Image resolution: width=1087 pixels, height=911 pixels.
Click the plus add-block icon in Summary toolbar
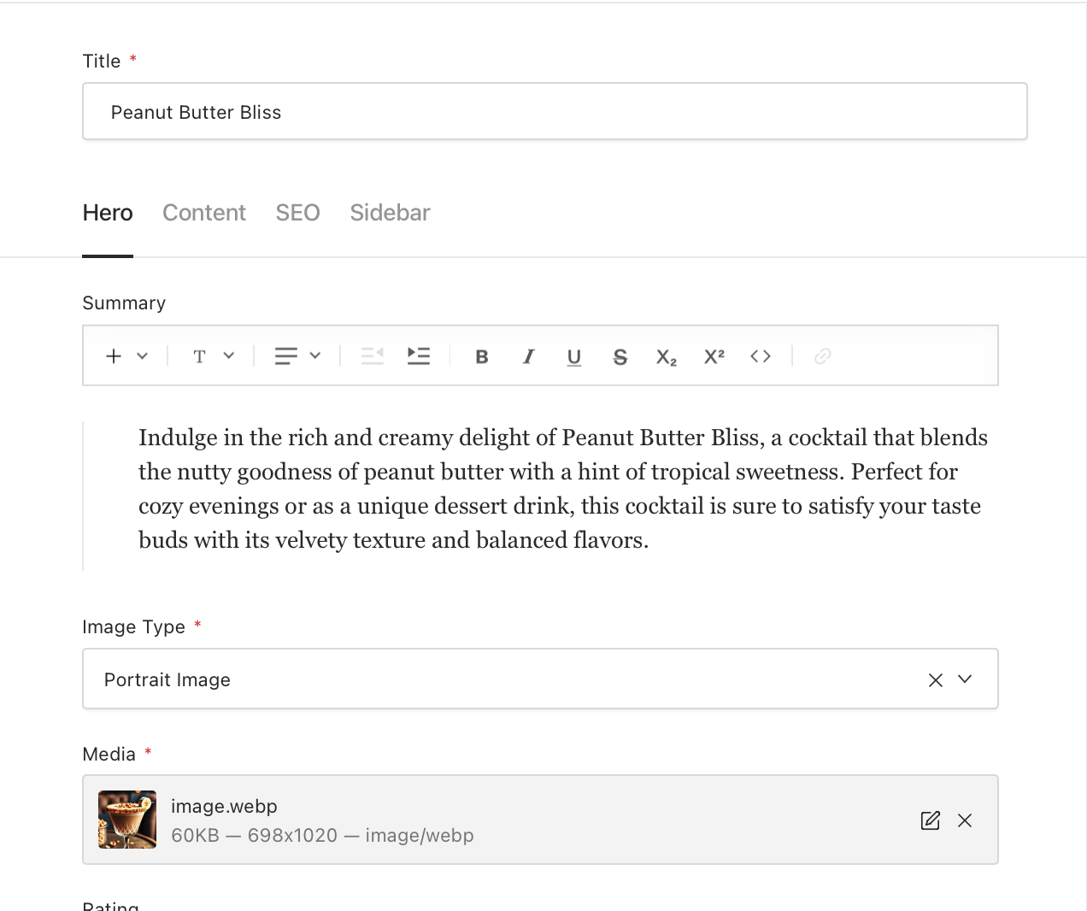pyautogui.click(x=114, y=356)
